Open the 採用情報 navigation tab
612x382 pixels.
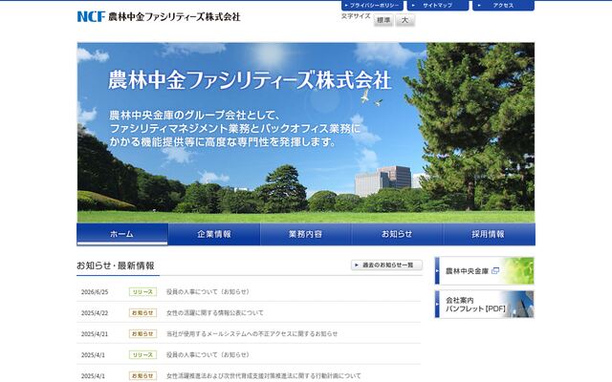tap(489, 234)
